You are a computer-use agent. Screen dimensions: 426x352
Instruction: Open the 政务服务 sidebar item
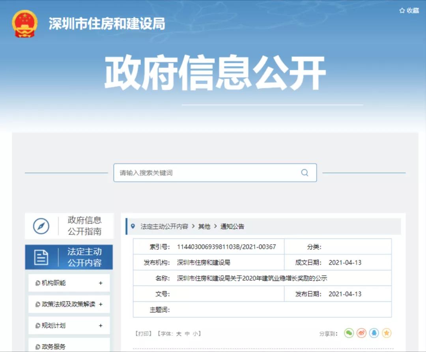tap(54, 346)
